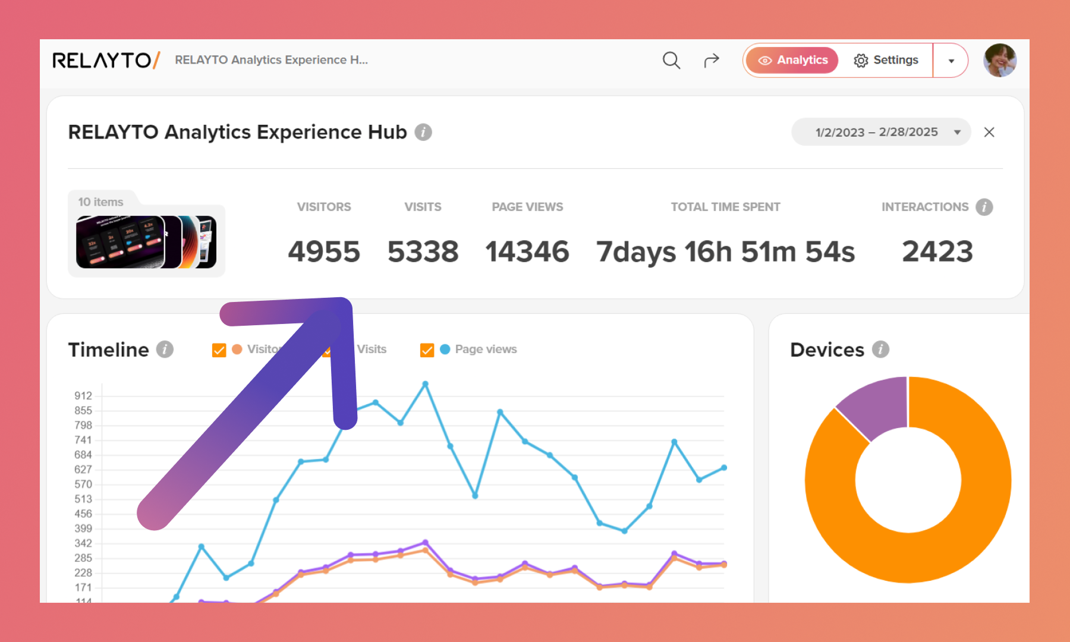Click the RELAYTO logo

tap(106, 60)
